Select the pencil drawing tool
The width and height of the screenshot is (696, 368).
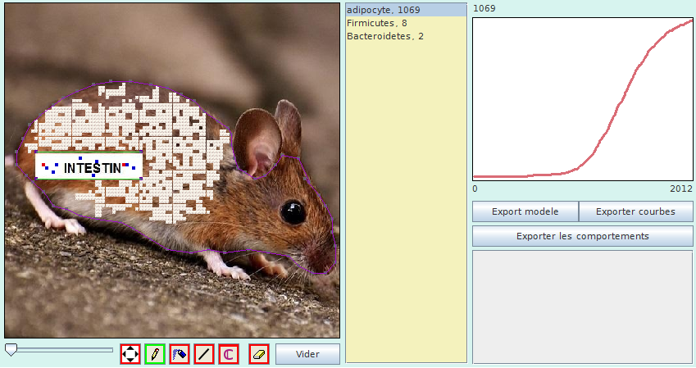tap(154, 354)
